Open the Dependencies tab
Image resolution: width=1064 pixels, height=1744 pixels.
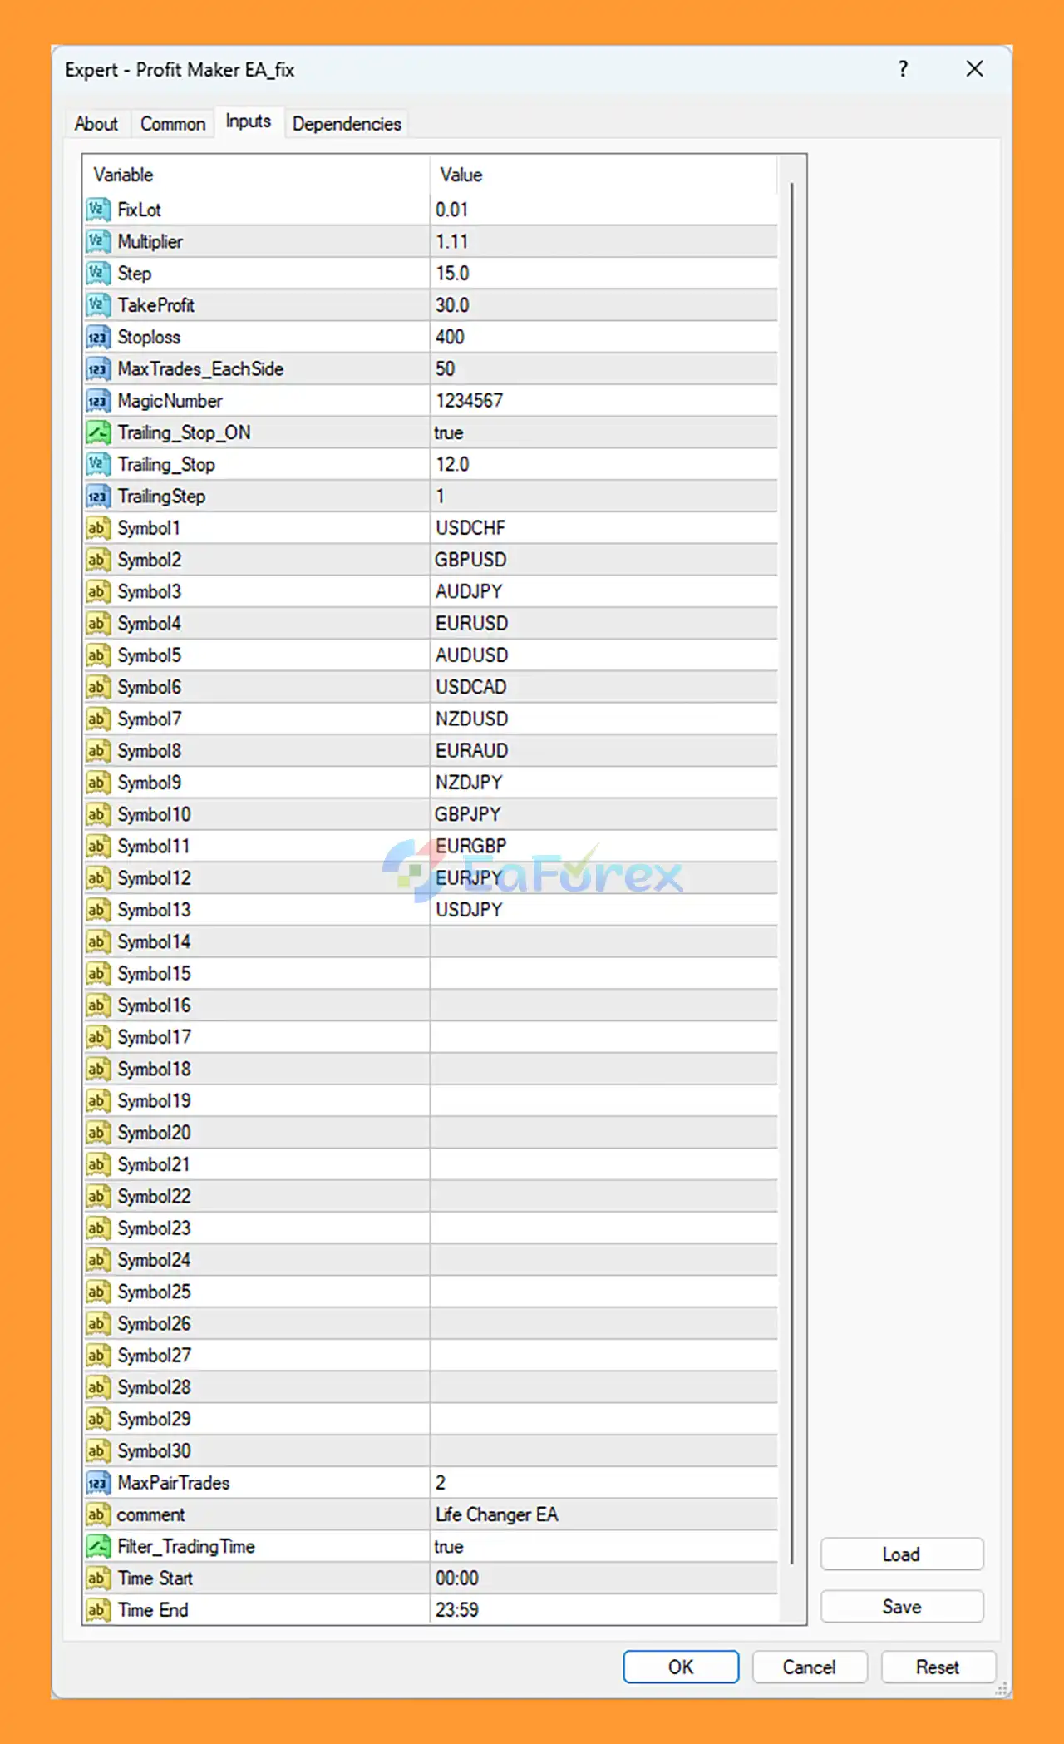(x=347, y=124)
